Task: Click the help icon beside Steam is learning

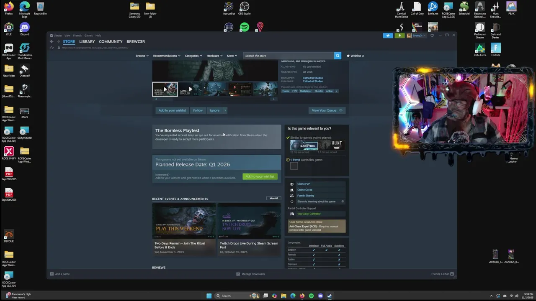Action: point(343,202)
